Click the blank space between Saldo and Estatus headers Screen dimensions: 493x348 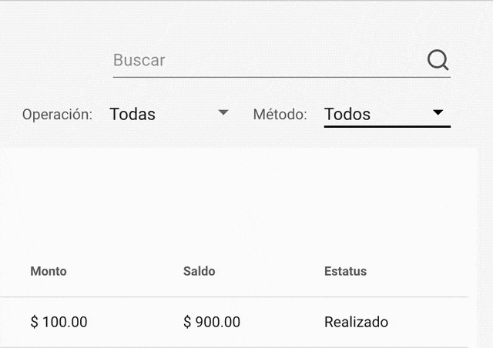270,271
